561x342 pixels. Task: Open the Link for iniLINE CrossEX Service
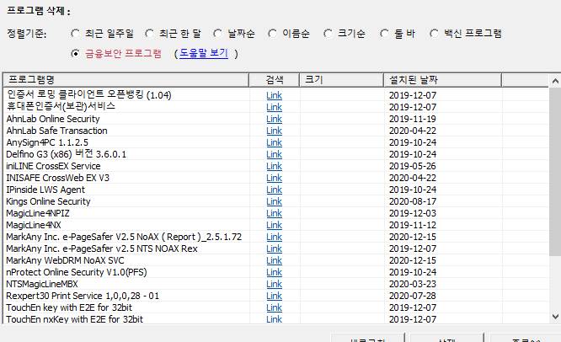pos(274,166)
